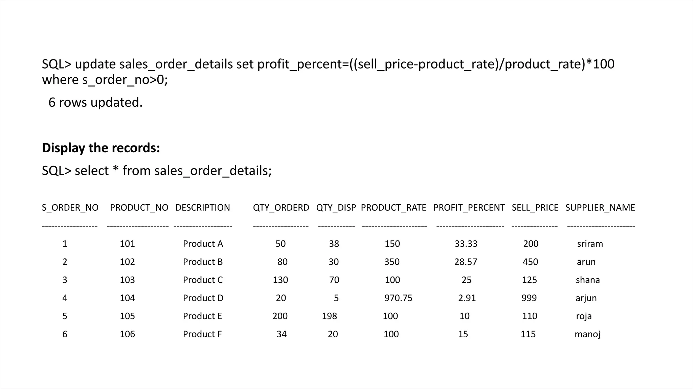Click the product rate value 970.75
Image resolution: width=693 pixels, height=389 pixels.
[398, 298]
